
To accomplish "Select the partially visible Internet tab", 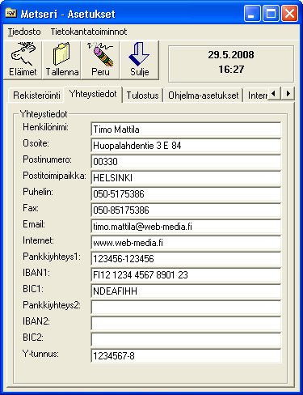I will click(x=257, y=96).
